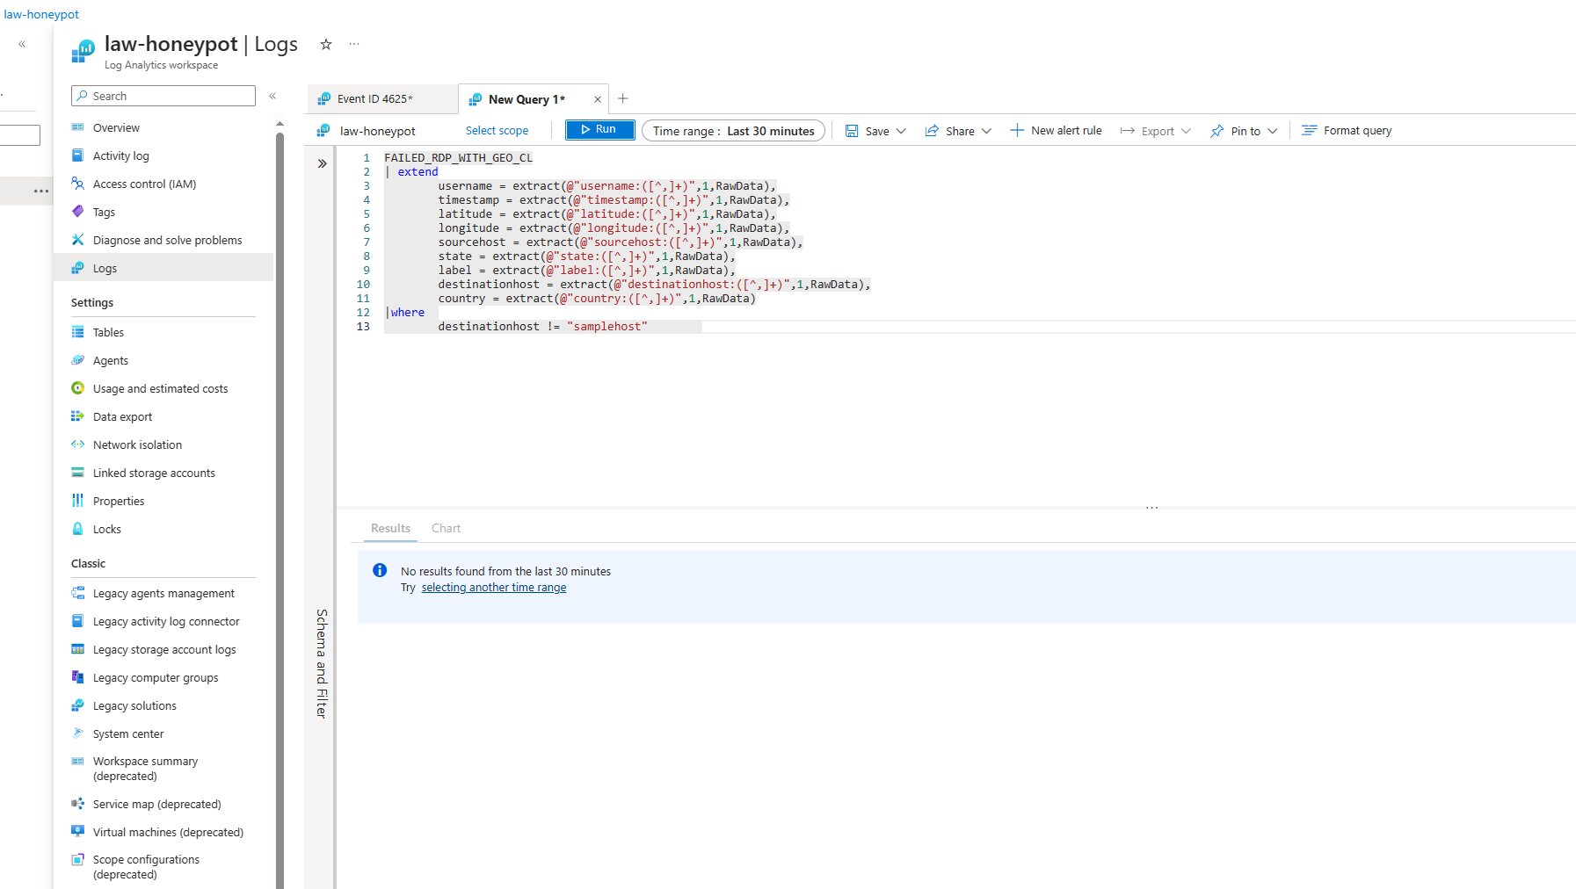Click the Legacy agents management icon
The image size is (1576, 889).
[77, 593]
